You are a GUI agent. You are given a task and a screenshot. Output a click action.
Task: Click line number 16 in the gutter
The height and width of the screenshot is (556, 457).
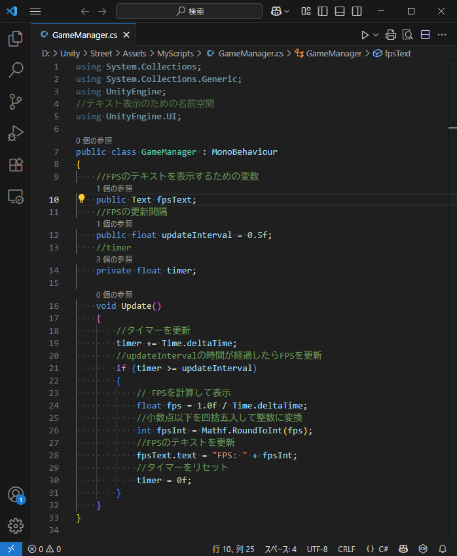54,306
